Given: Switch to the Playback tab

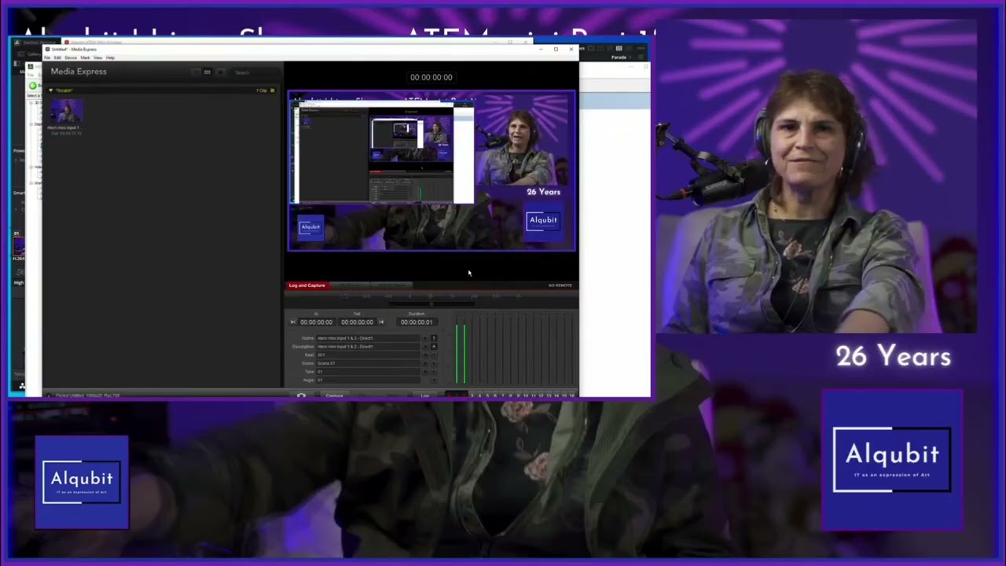Looking at the screenshot, I should 351,285.
